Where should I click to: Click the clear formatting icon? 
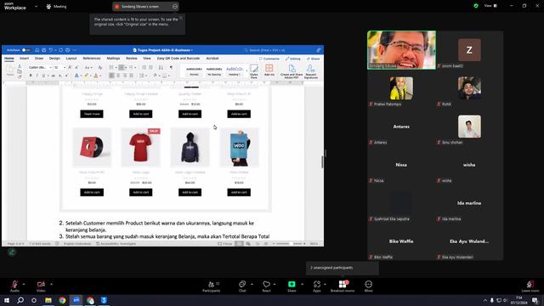(x=100, y=67)
